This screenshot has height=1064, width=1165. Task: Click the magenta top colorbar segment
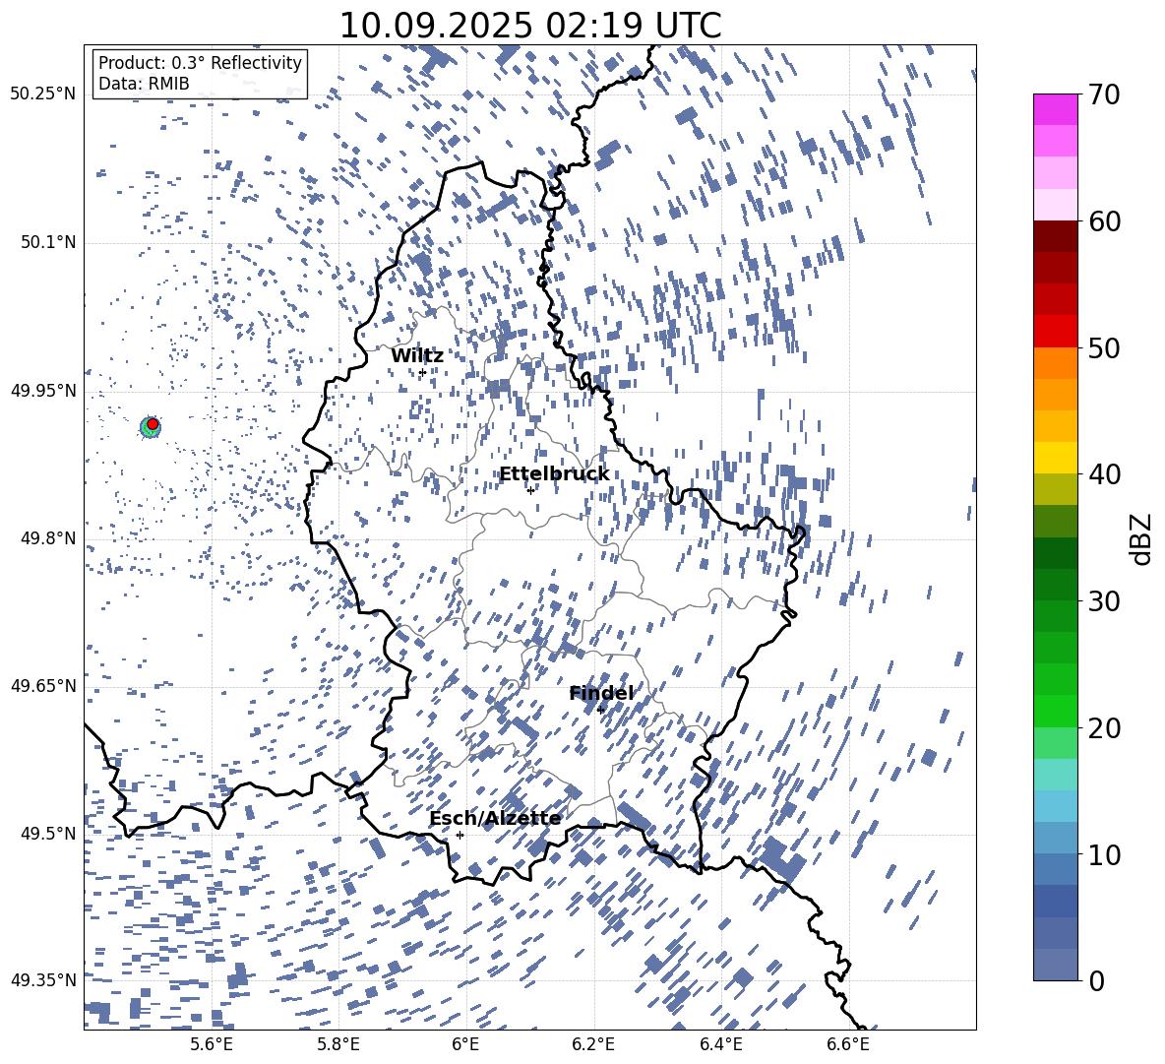point(1055,109)
